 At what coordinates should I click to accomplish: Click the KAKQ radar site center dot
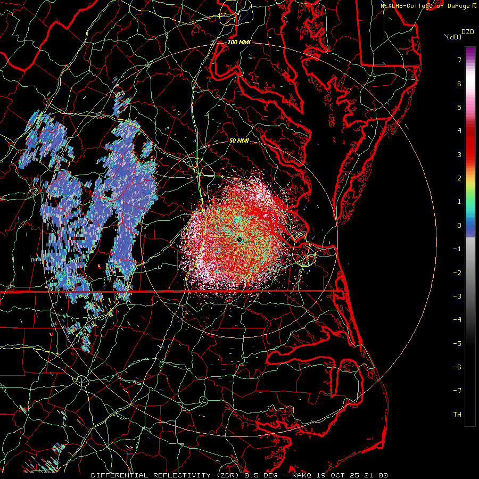pos(239,240)
